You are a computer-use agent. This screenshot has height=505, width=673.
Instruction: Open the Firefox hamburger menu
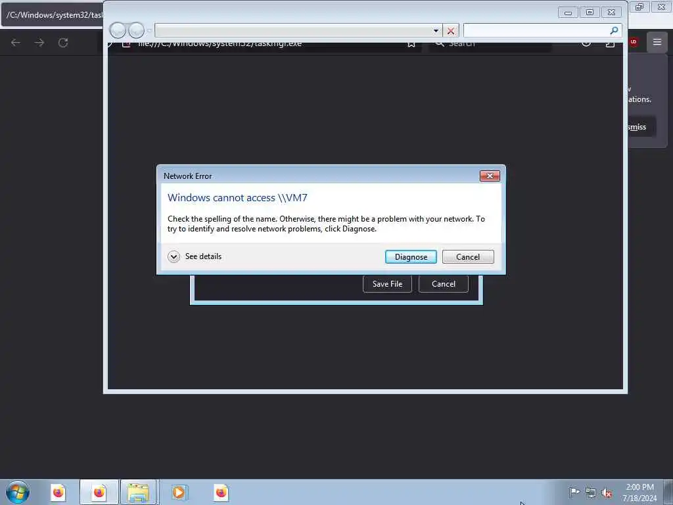pos(657,42)
